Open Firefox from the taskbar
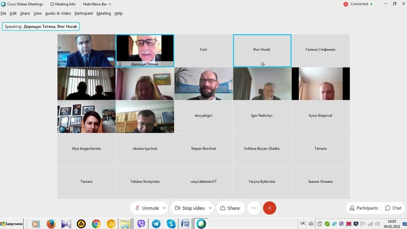This screenshot has width=407, height=229. pyautogui.click(x=51, y=223)
